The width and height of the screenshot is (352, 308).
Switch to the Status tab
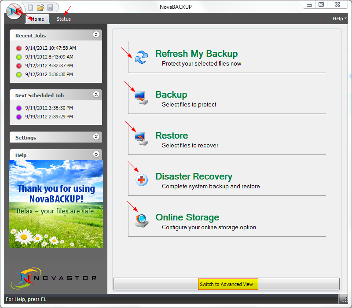coord(64,19)
